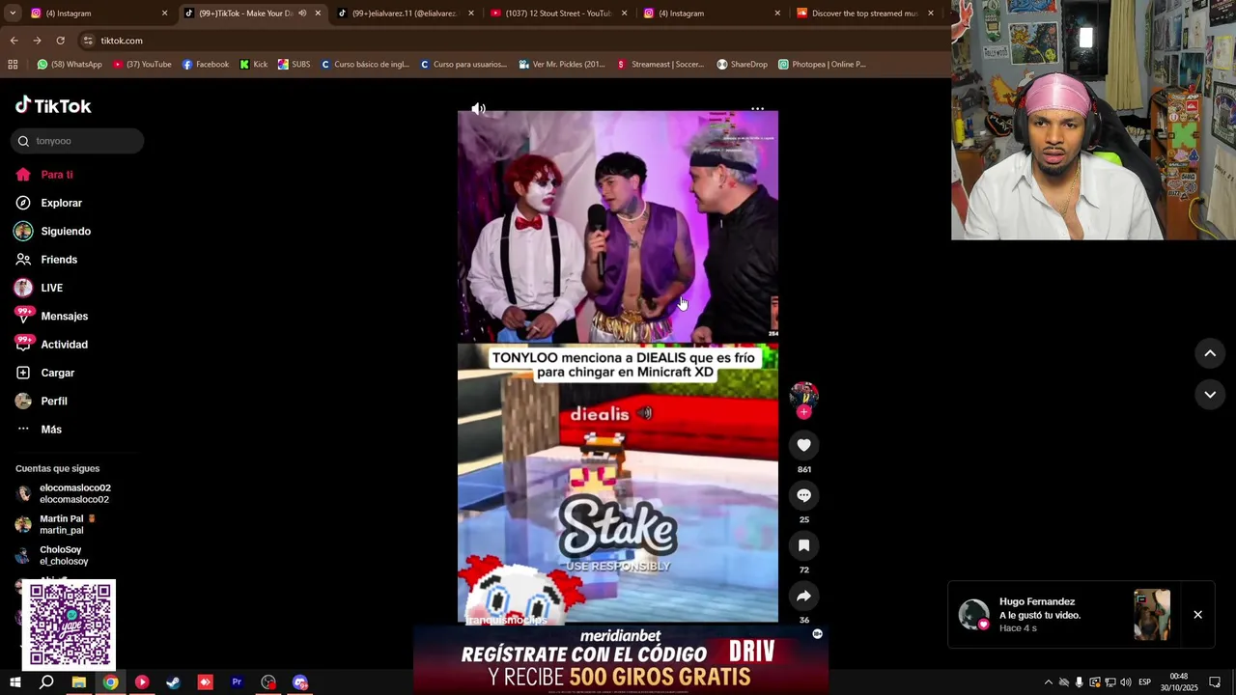The image size is (1236, 695).
Task: Switch to the 12 Stout Street YouTube tab
Action: click(x=558, y=14)
